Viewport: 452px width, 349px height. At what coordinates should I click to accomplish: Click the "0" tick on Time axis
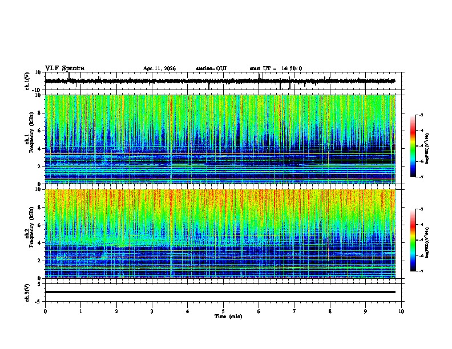[x=45, y=311]
